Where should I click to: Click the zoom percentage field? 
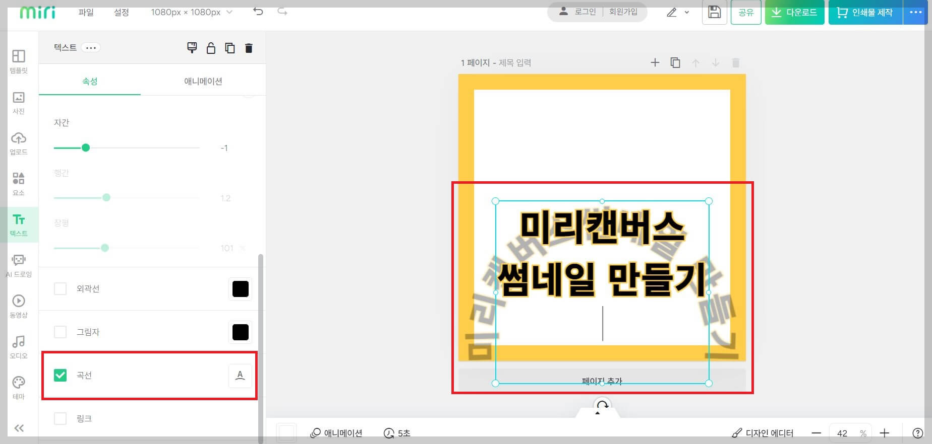[x=850, y=433]
